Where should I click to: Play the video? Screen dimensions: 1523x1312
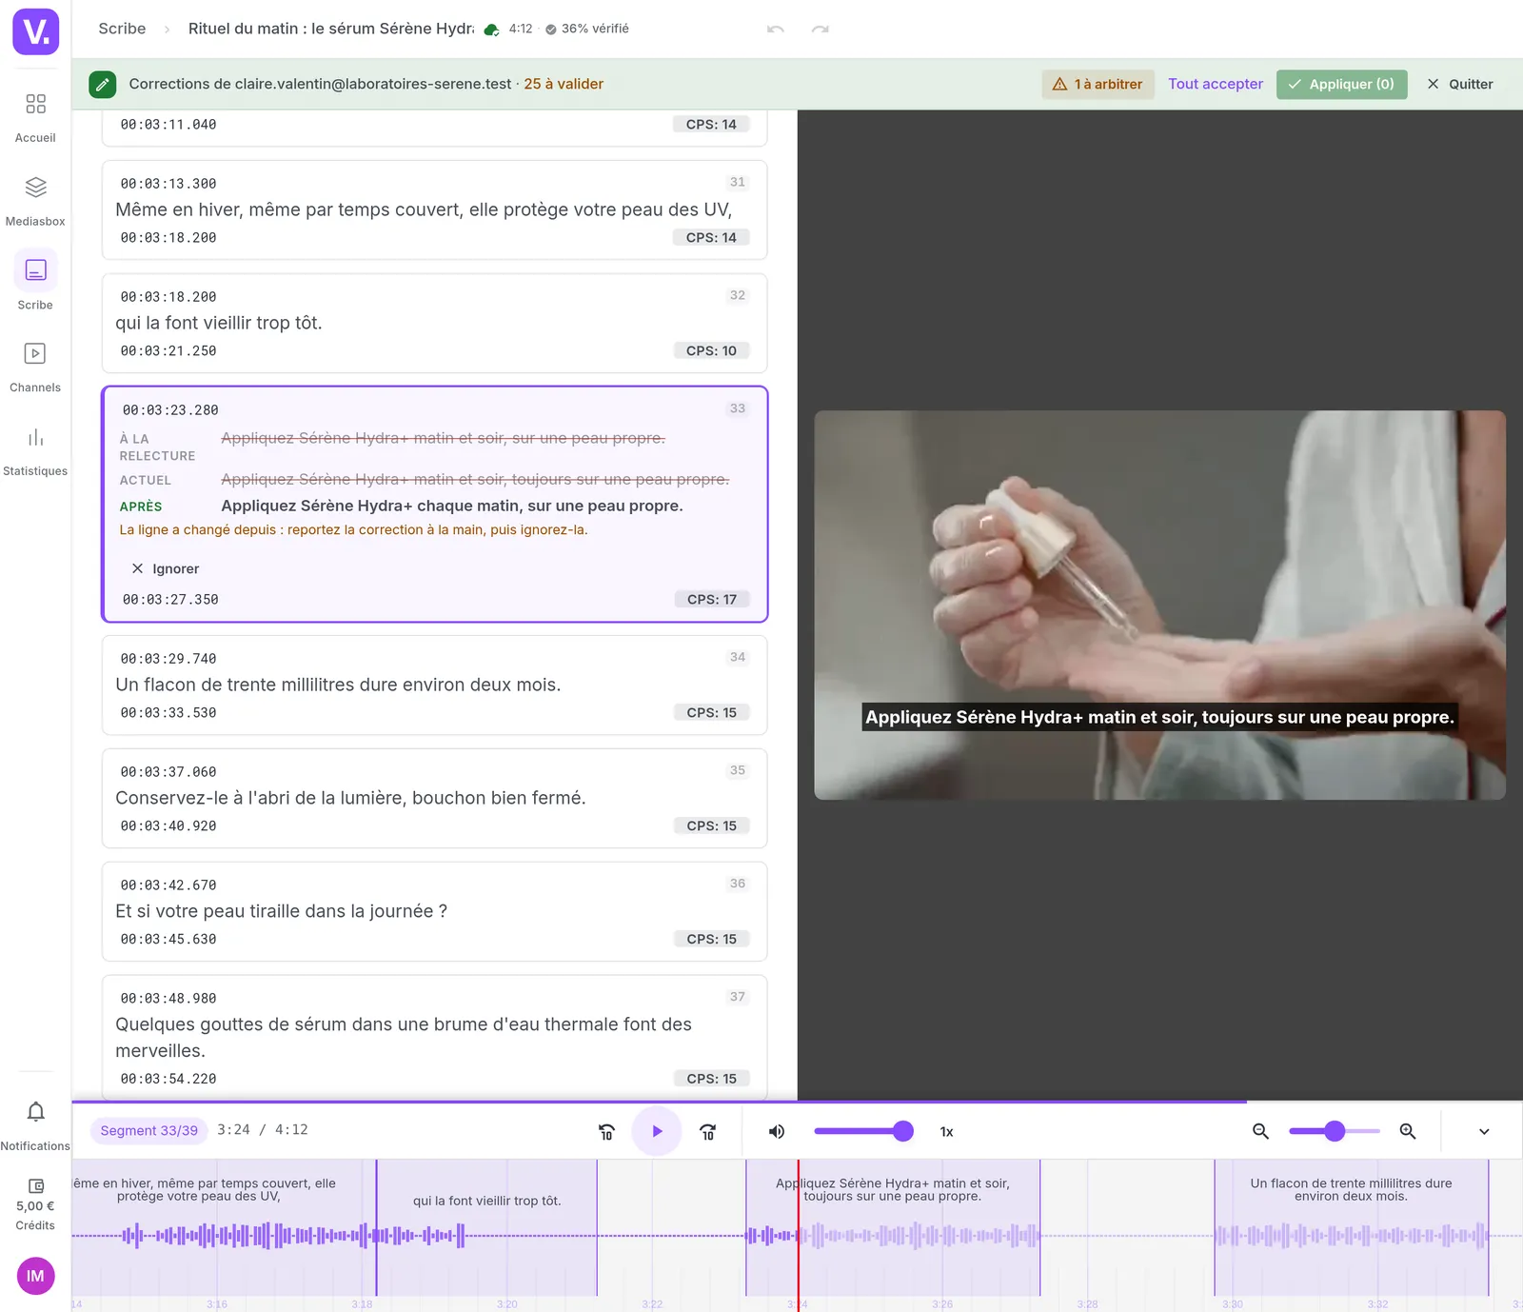(657, 1131)
